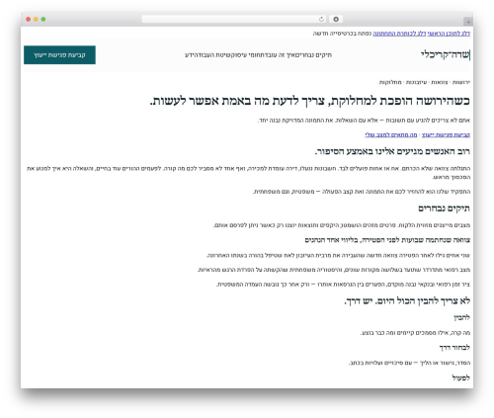494x418 pixels.
Task: Click the heading 'רוב האנשים מגיעים אלינו באמצע הסיפור.'
Action: click(x=392, y=151)
